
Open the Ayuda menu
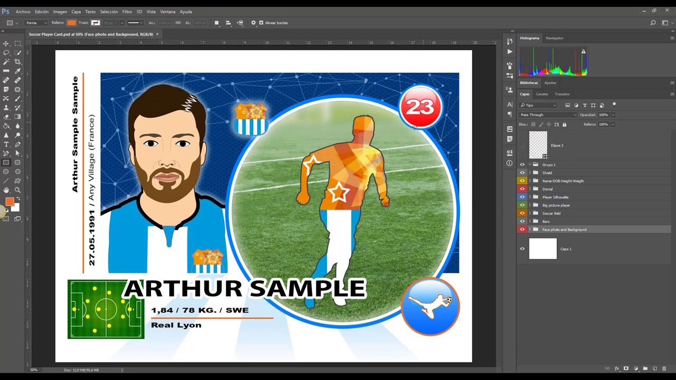[x=186, y=12]
